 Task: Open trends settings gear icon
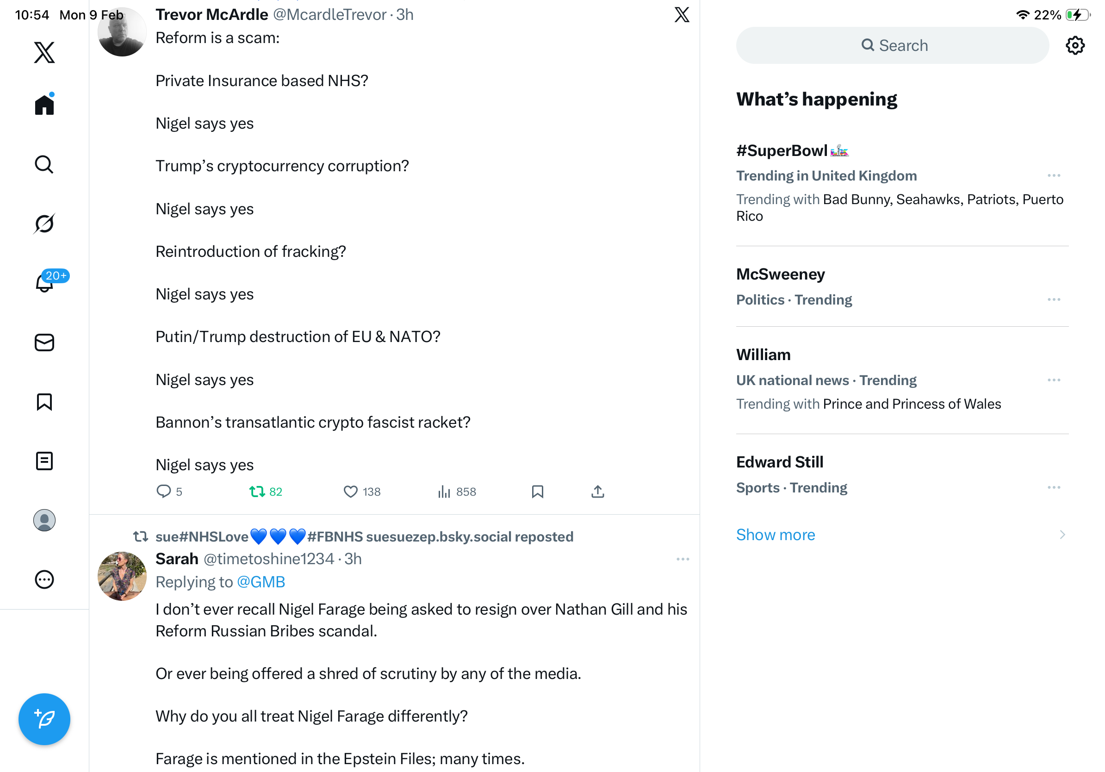1074,46
